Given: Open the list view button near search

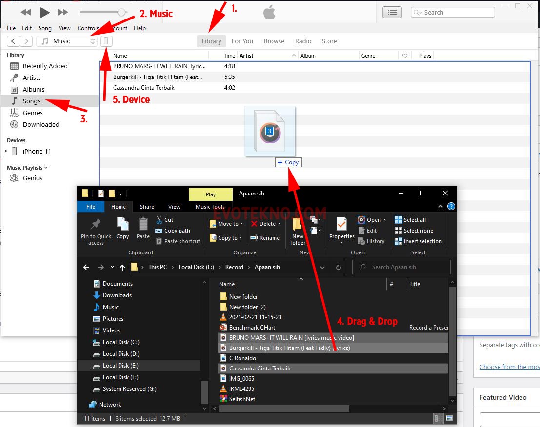Looking at the screenshot, I should (392, 12).
